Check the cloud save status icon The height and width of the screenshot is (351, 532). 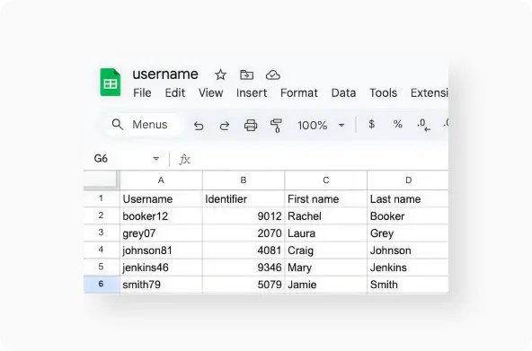click(x=273, y=75)
